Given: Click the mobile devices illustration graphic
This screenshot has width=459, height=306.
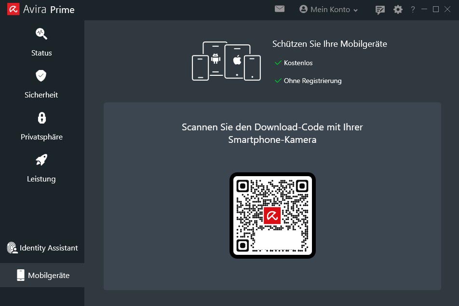Looking at the screenshot, I should [226, 61].
